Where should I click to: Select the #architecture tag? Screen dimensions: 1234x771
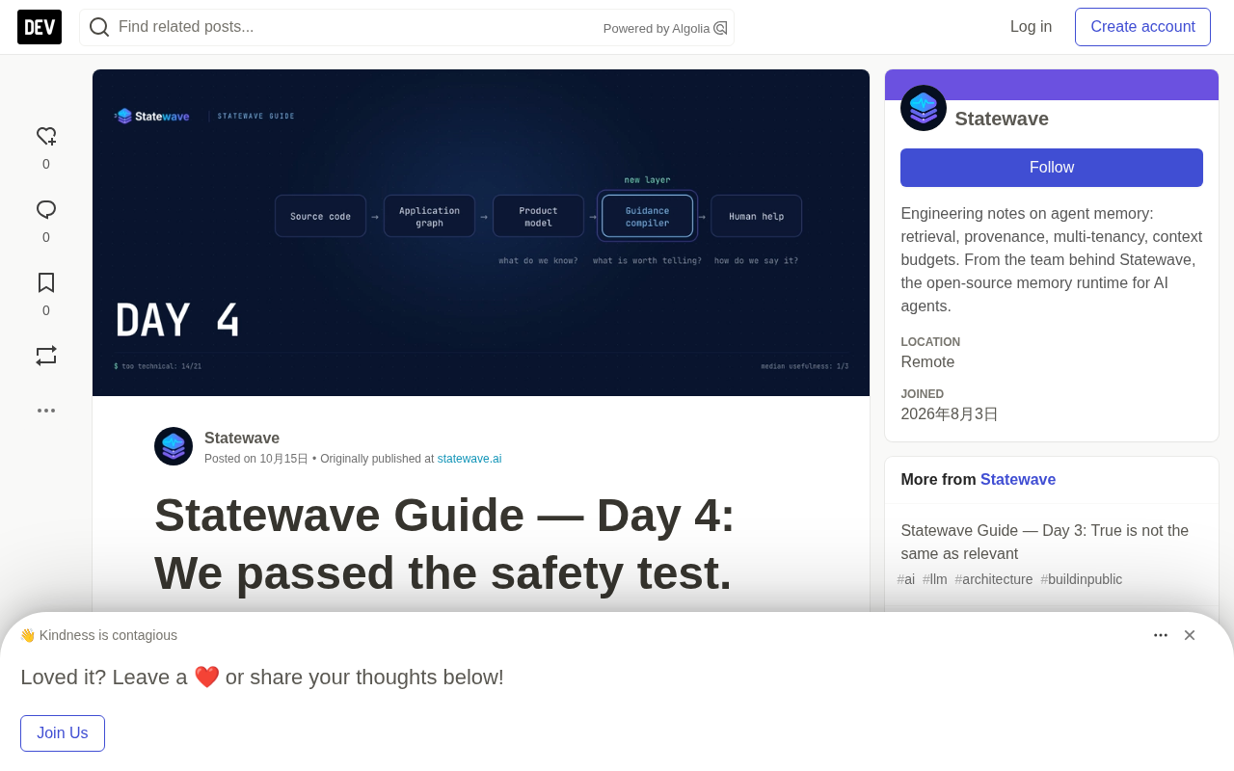[994, 579]
